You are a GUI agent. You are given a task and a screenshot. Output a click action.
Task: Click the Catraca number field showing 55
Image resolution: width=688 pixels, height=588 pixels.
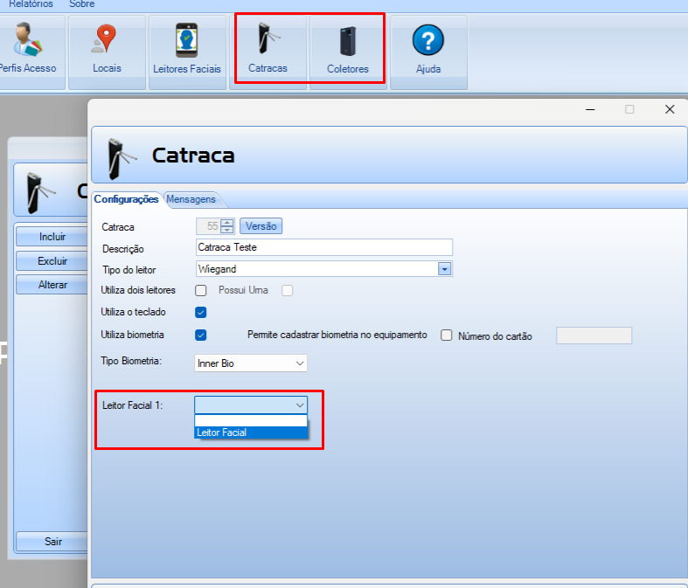tap(209, 226)
